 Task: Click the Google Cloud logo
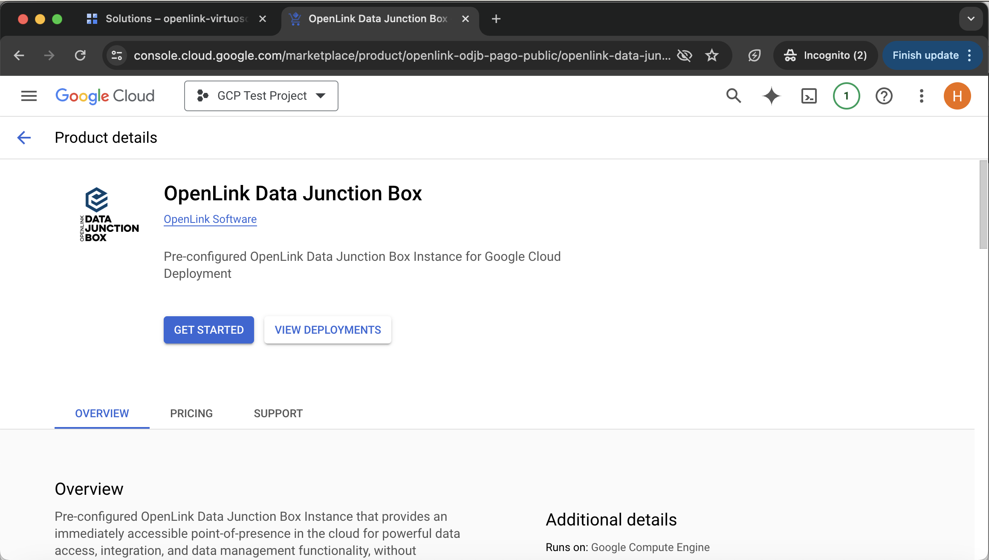[x=105, y=96]
